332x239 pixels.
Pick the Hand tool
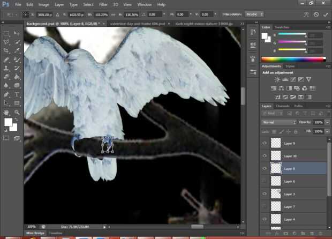6,112
